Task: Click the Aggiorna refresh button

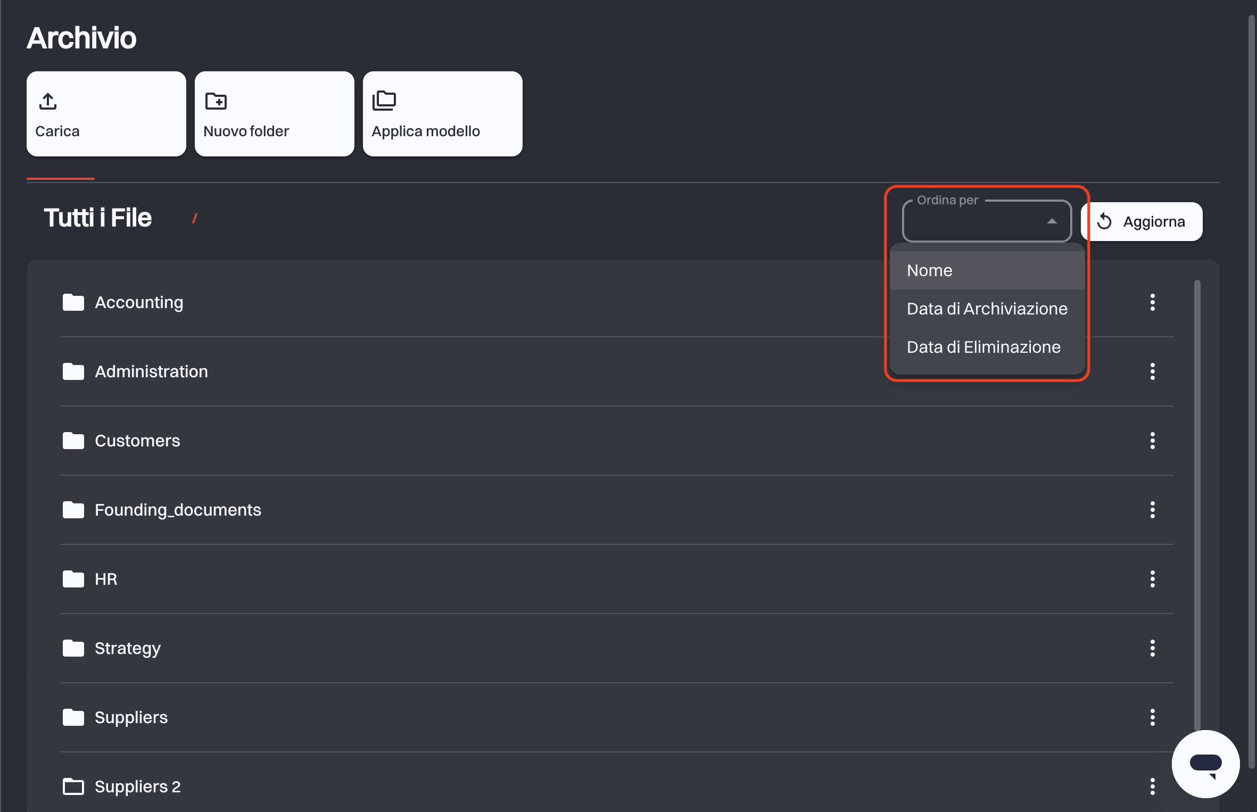Action: pos(1142,221)
